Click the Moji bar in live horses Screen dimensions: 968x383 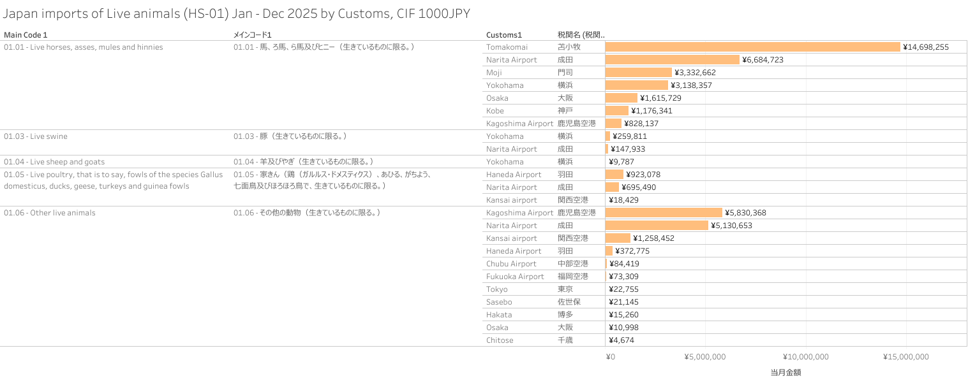(638, 73)
